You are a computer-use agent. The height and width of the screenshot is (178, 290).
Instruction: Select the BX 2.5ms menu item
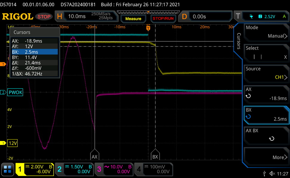click(x=266, y=115)
